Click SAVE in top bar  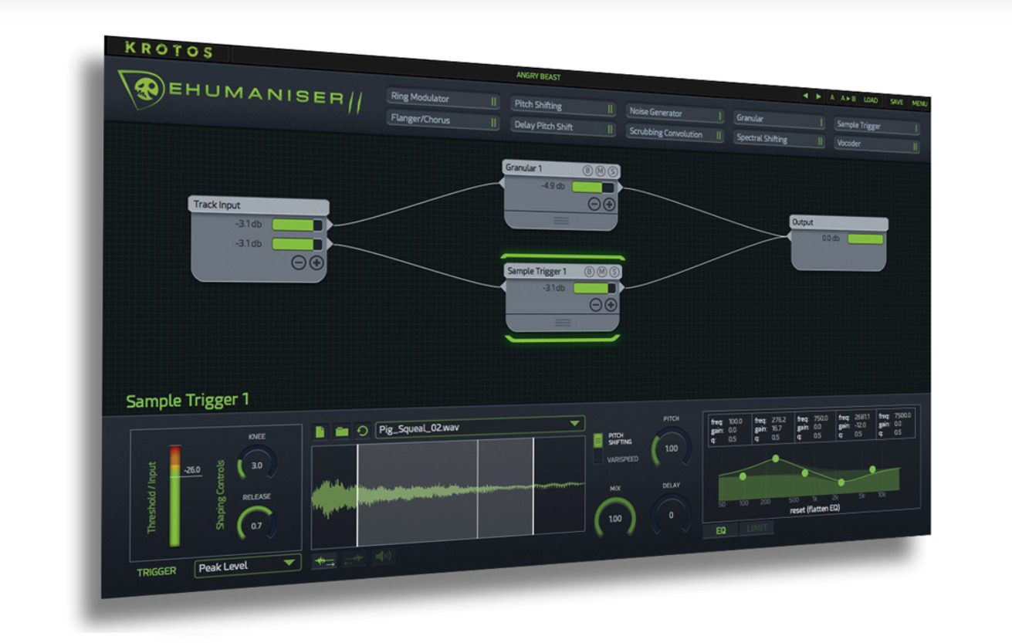[x=896, y=102]
